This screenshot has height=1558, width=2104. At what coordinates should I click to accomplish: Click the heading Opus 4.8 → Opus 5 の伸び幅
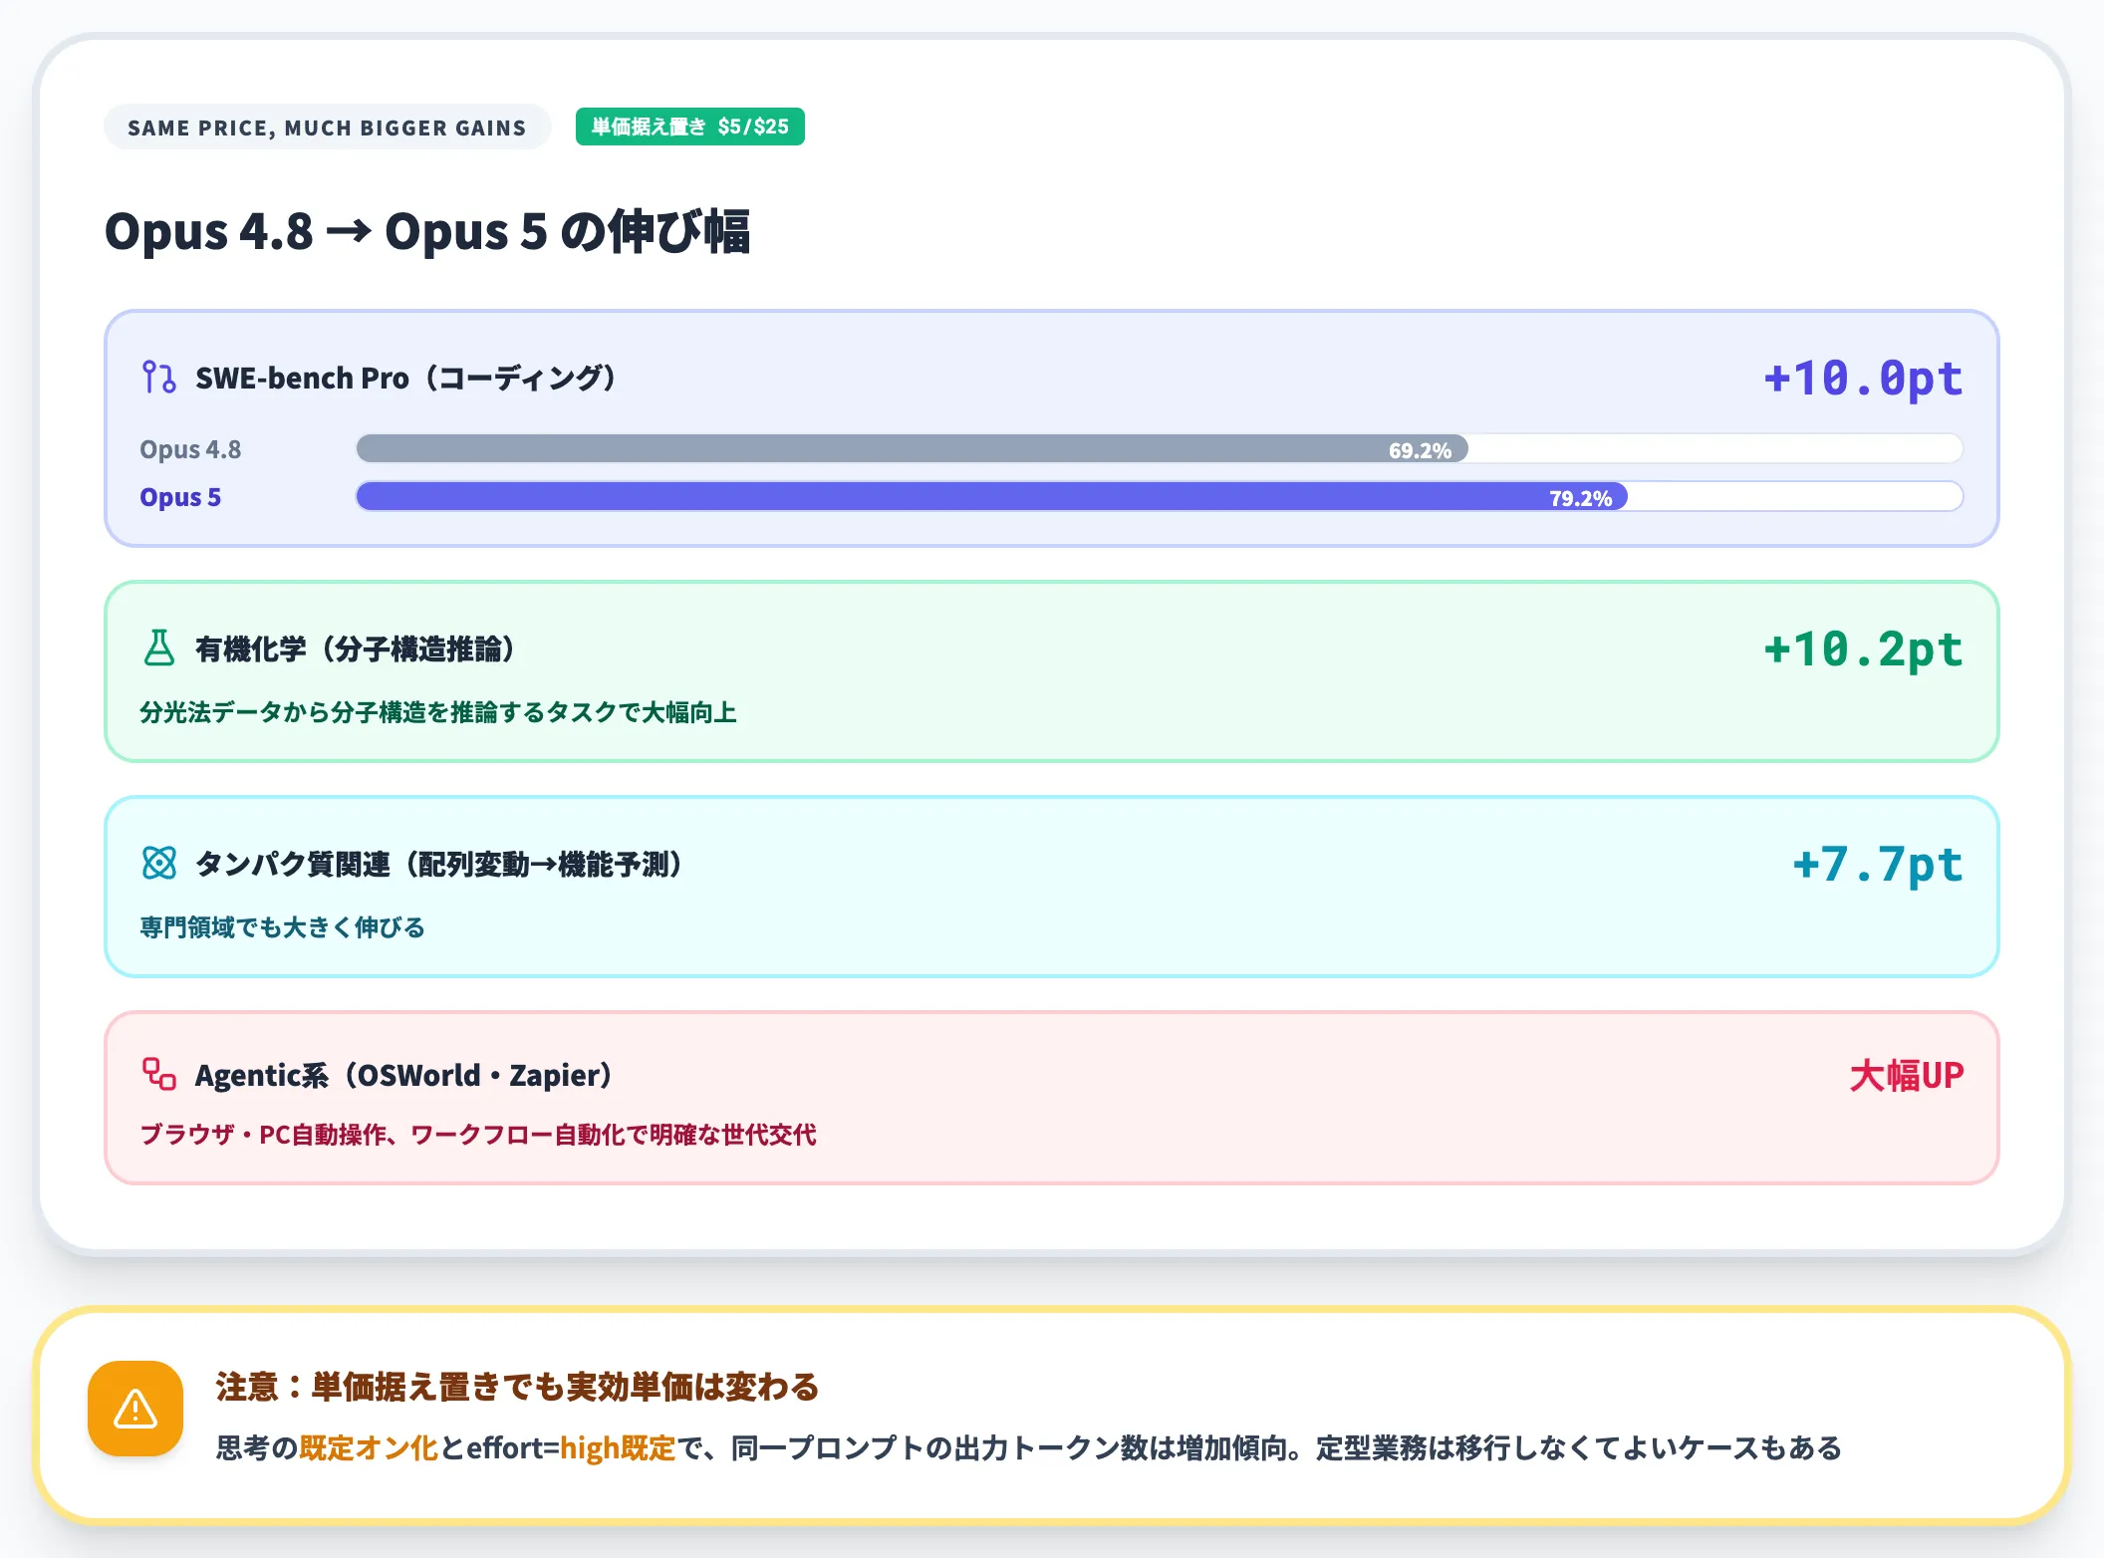(427, 231)
